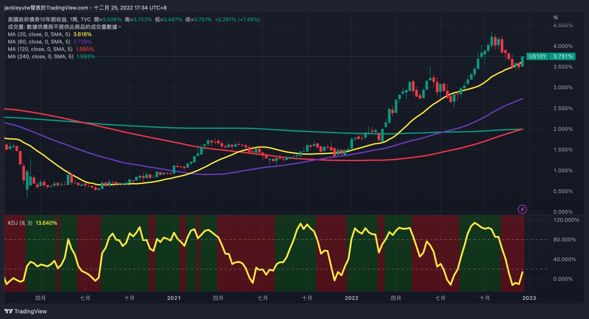Click the 2021 label on time axis
This screenshot has height=319, width=589.
(174, 298)
